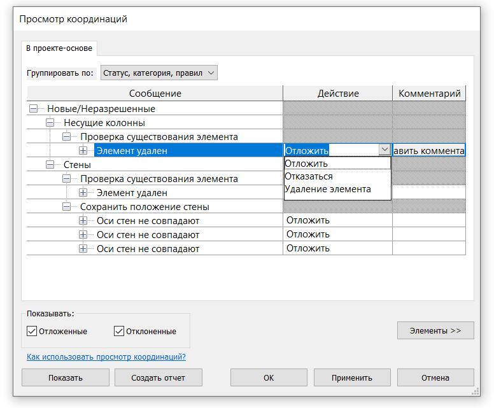Click the comment field in the selected row
Screen dimensions: 494x408
coord(428,151)
